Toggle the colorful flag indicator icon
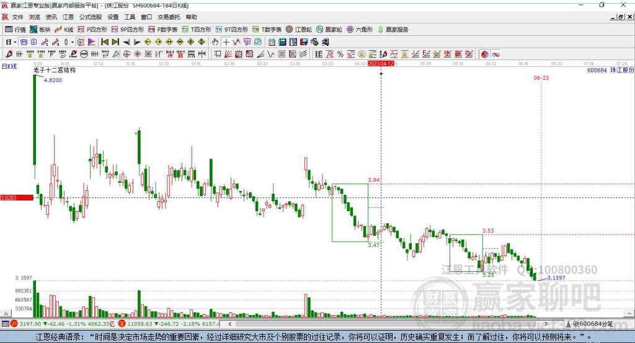Viewport: 635px width, 343px height. [x=92, y=42]
